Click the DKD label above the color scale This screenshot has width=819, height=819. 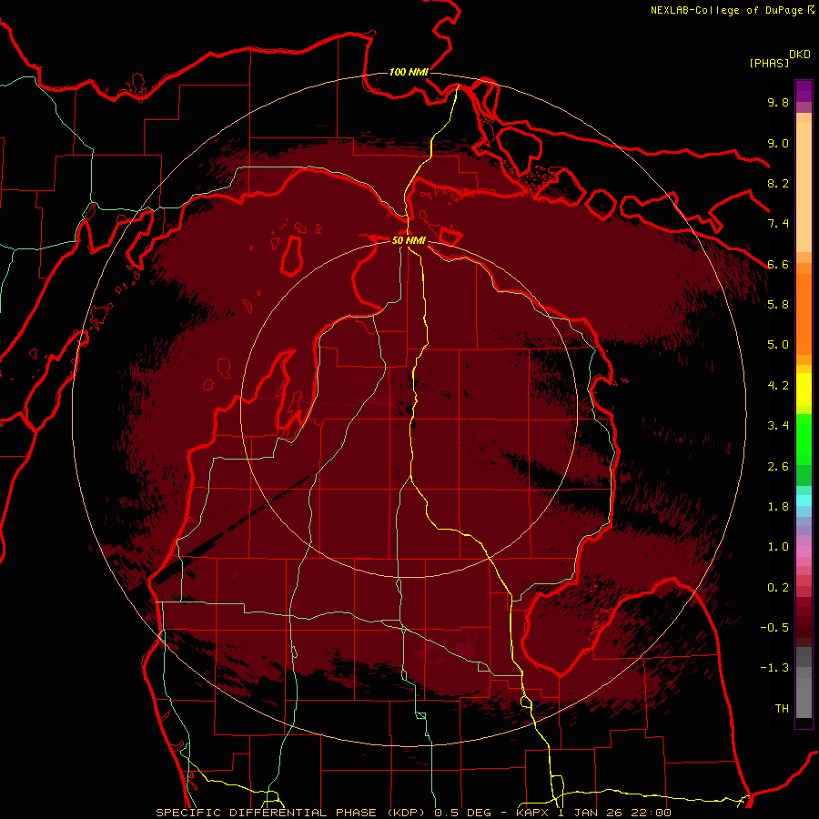coord(800,55)
